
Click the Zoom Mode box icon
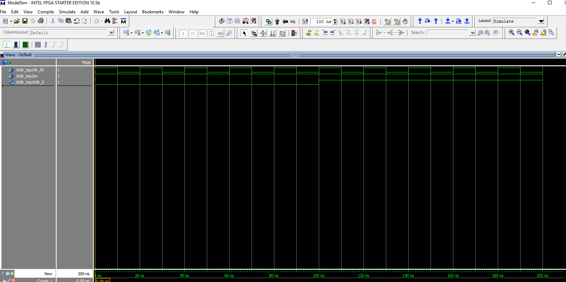click(x=254, y=33)
